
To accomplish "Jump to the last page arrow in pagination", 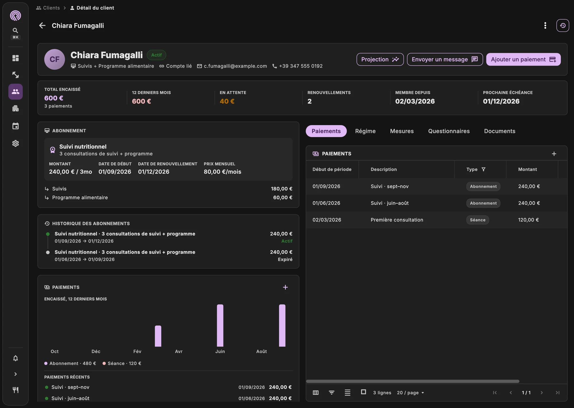I will click(x=558, y=393).
